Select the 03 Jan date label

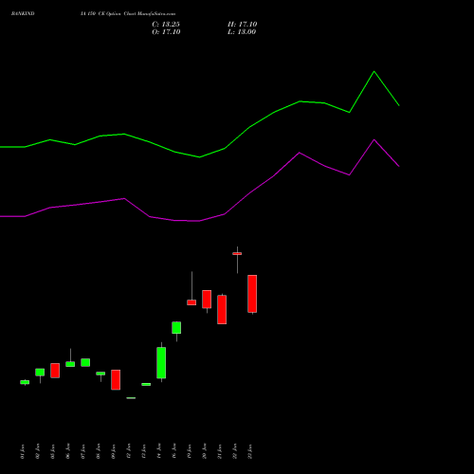click(x=53, y=451)
